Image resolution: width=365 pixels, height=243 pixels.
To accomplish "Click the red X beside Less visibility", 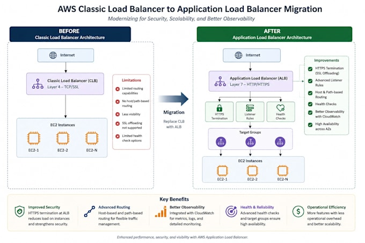I will click(x=118, y=114).
